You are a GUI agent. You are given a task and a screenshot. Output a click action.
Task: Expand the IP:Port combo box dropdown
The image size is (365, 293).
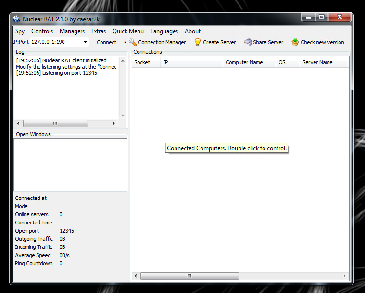pos(85,42)
